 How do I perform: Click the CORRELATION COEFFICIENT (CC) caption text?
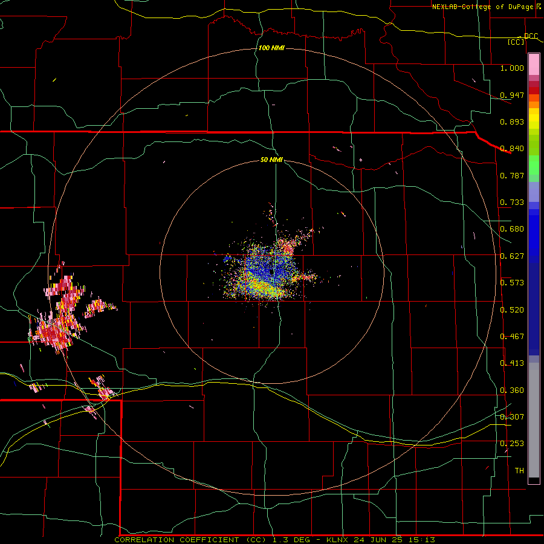[190, 540]
